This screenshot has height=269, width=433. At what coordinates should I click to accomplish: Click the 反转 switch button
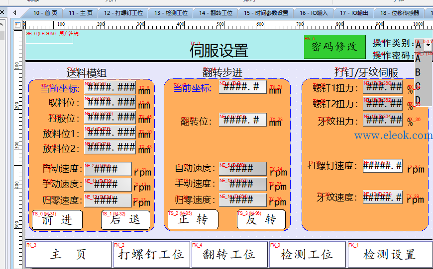(261, 219)
